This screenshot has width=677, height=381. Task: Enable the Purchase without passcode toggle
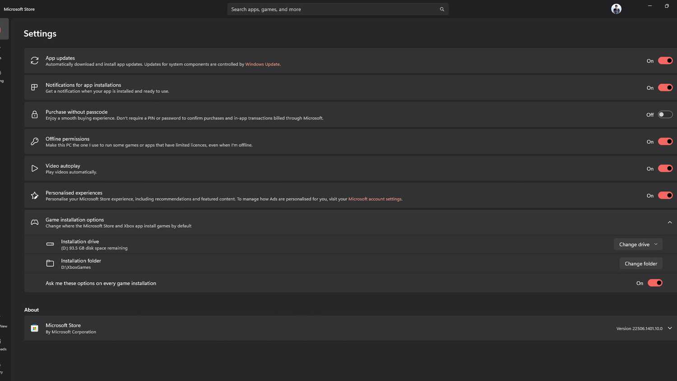click(665, 115)
